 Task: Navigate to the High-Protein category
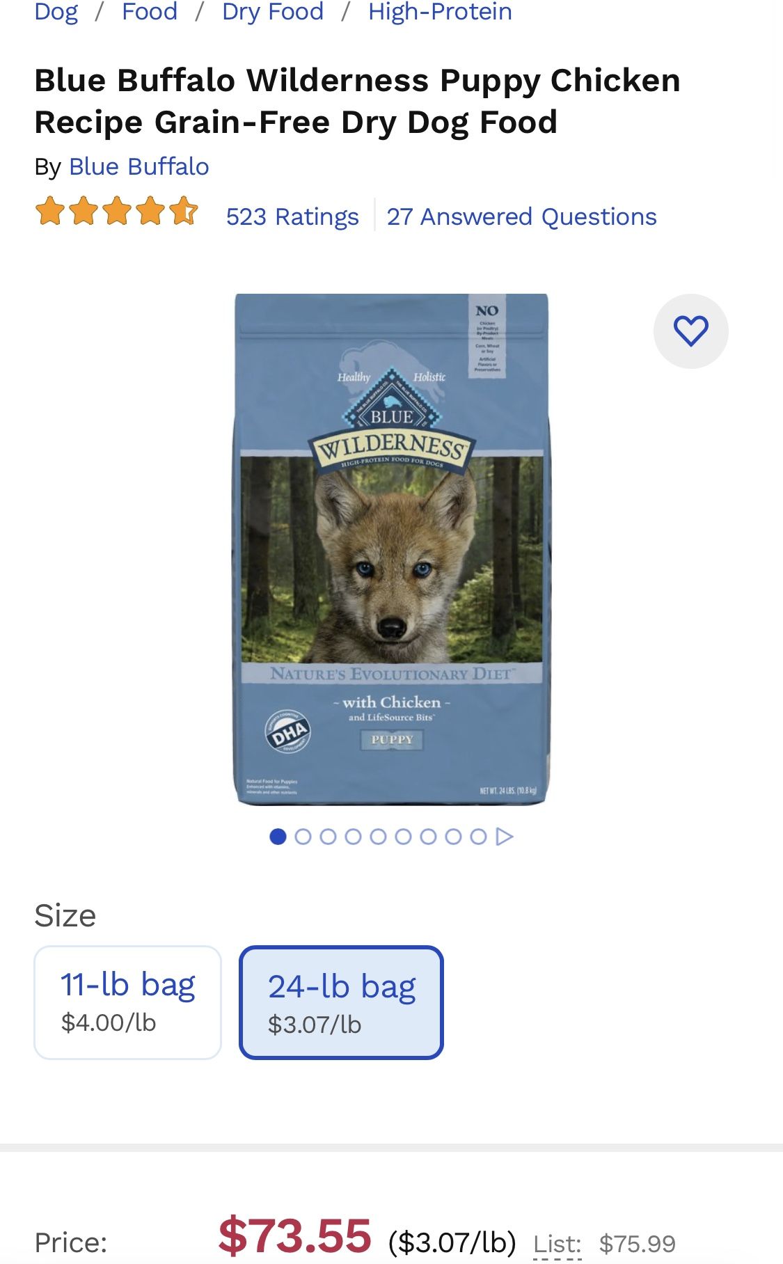click(x=439, y=12)
